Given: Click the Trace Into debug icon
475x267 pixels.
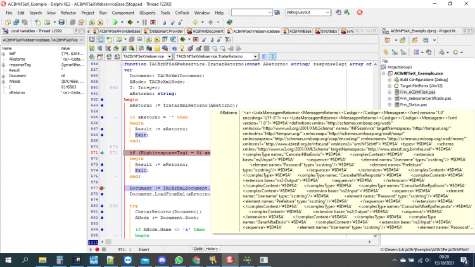Looking at the screenshot, I should pyautogui.click(x=164, y=22).
